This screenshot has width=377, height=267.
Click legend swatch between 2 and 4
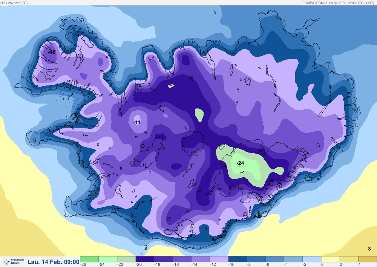[349, 259]
